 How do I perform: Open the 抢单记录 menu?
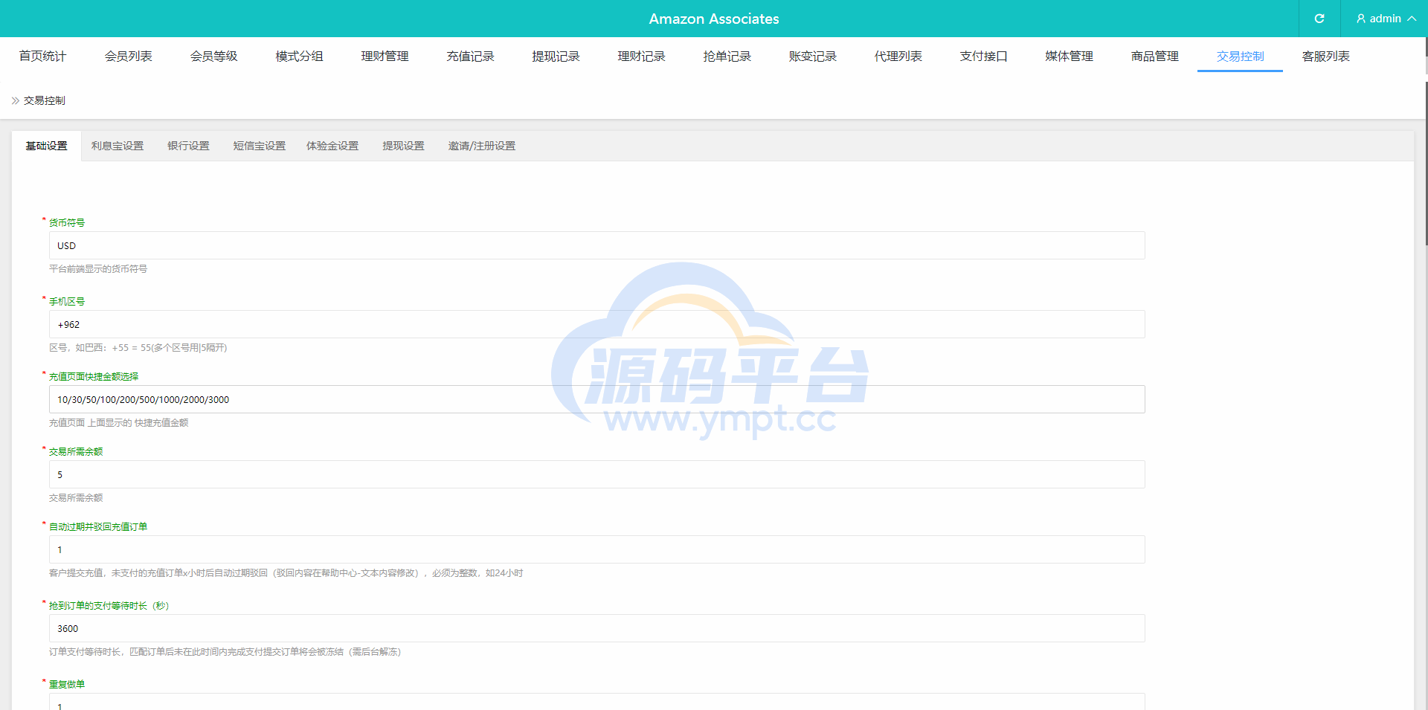[727, 57]
